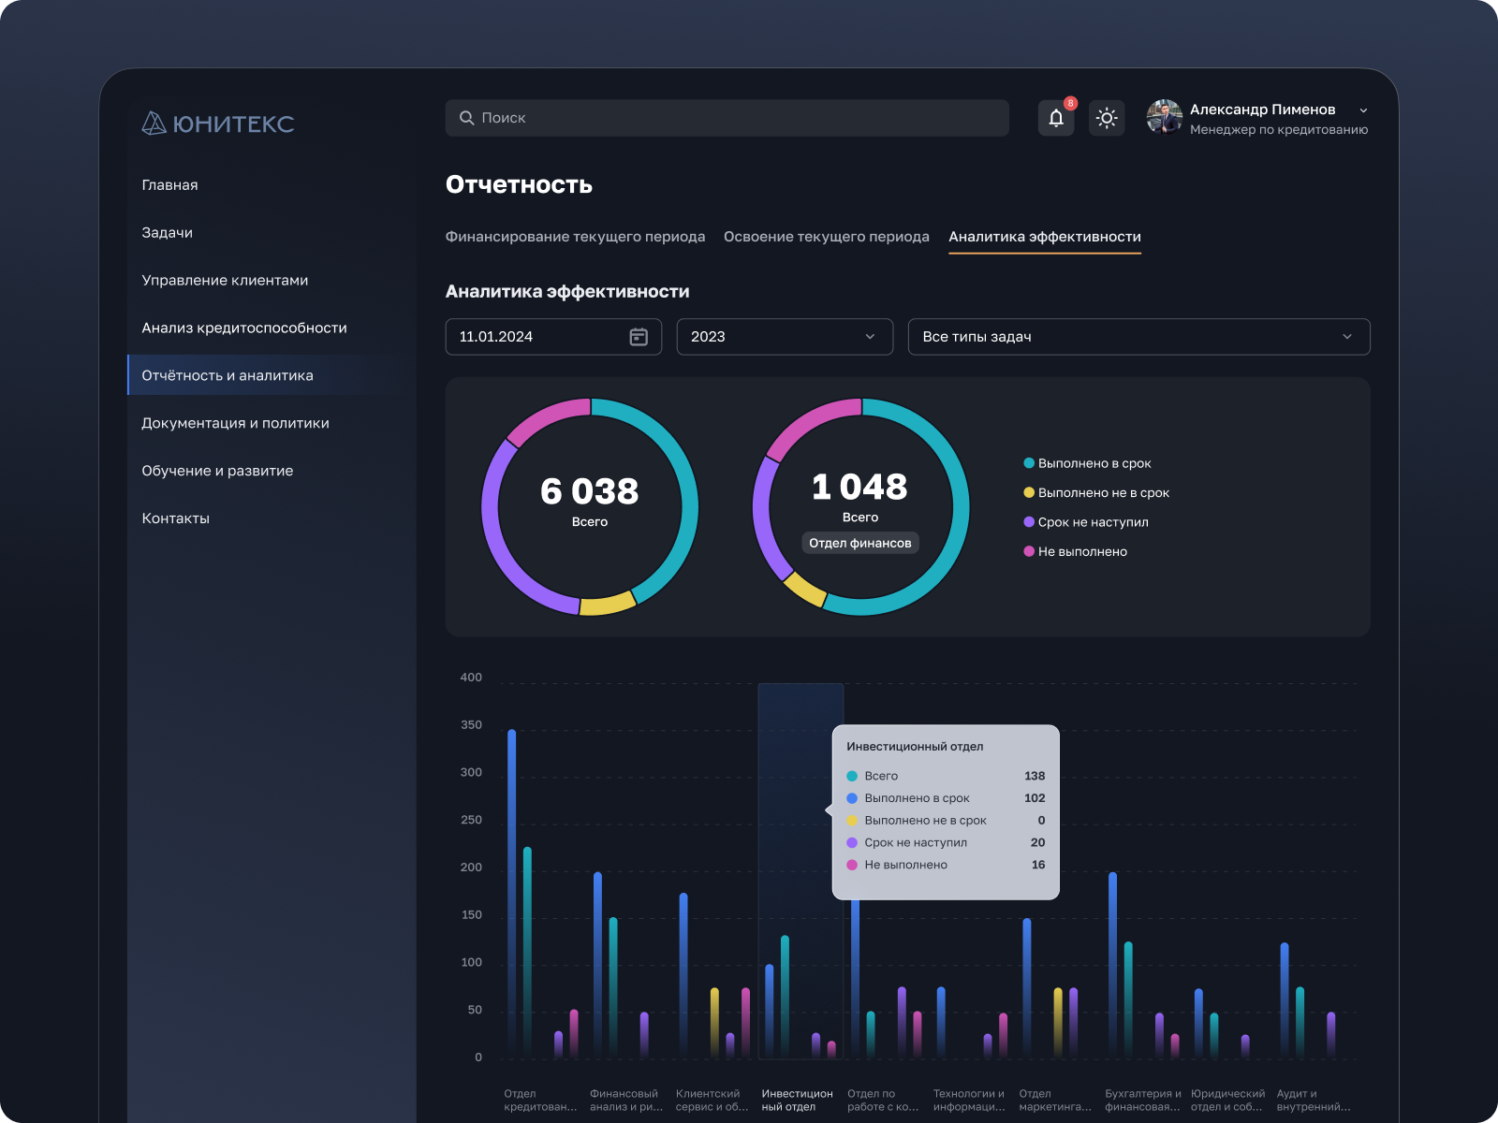Toggle the 'Срок не наступил' legend item
The height and width of the screenshot is (1123, 1498).
point(1092,522)
